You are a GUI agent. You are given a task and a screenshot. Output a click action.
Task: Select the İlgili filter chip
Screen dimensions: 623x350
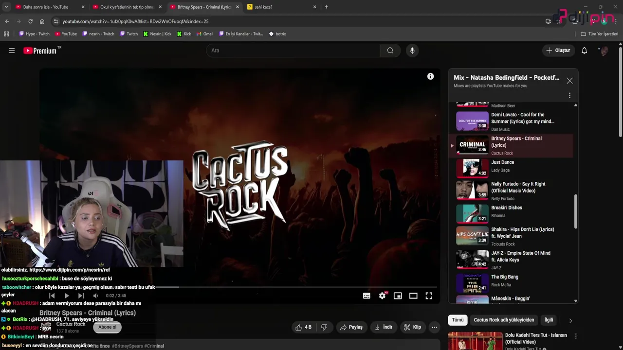click(x=549, y=320)
